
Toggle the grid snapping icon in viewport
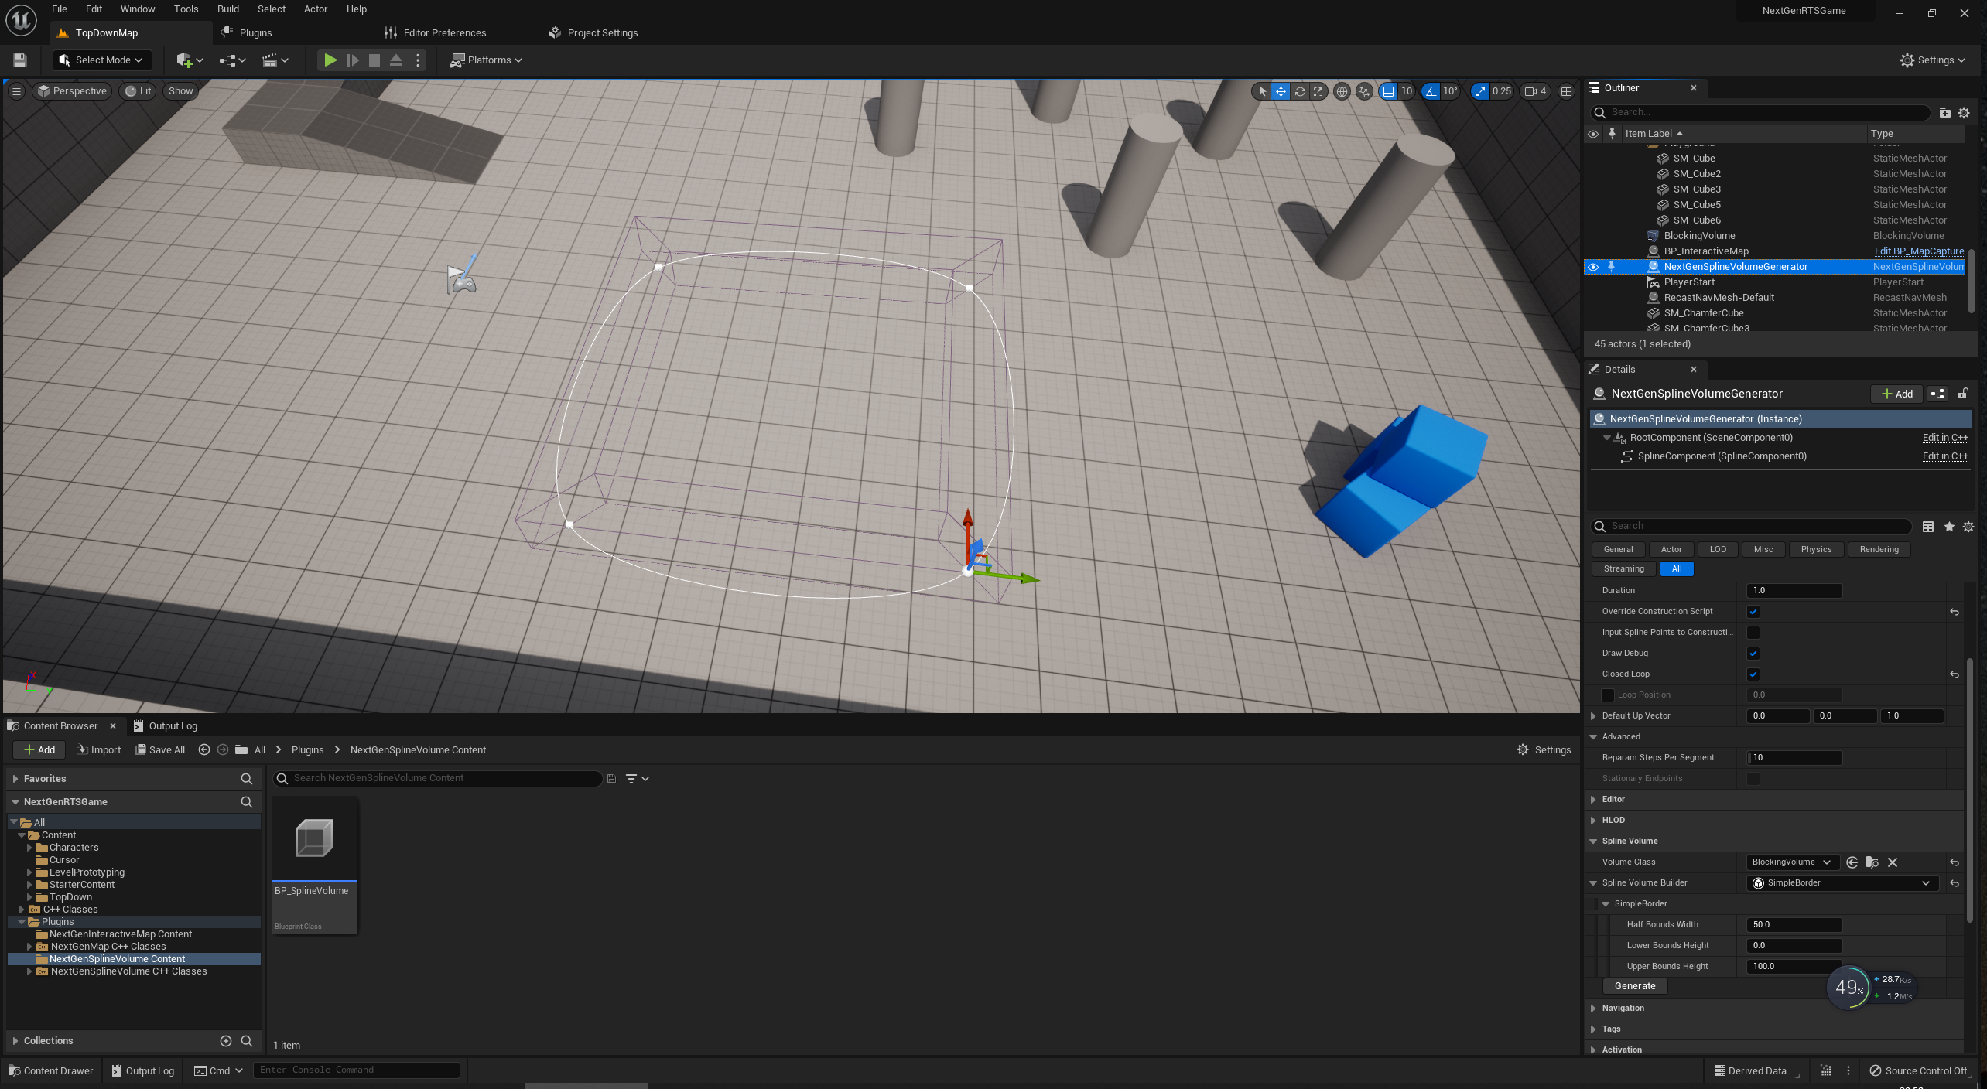tap(1389, 91)
